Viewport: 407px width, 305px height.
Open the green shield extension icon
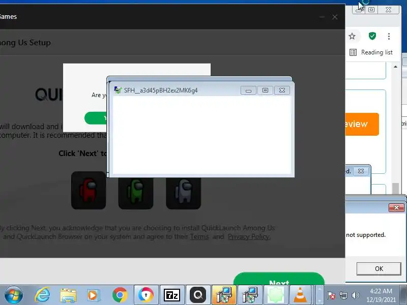372,36
